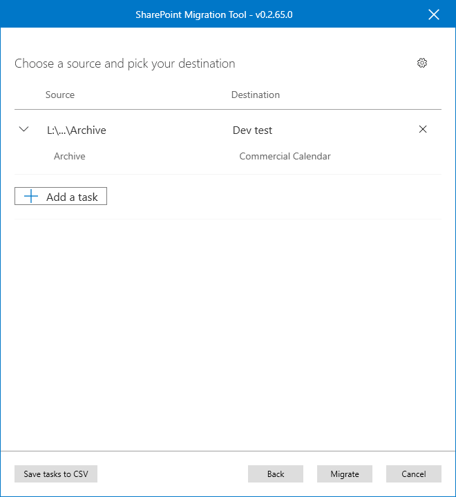Start migration with the Migrate button
Viewport: 456px width, 497px height.
click(x=345, y=474)
